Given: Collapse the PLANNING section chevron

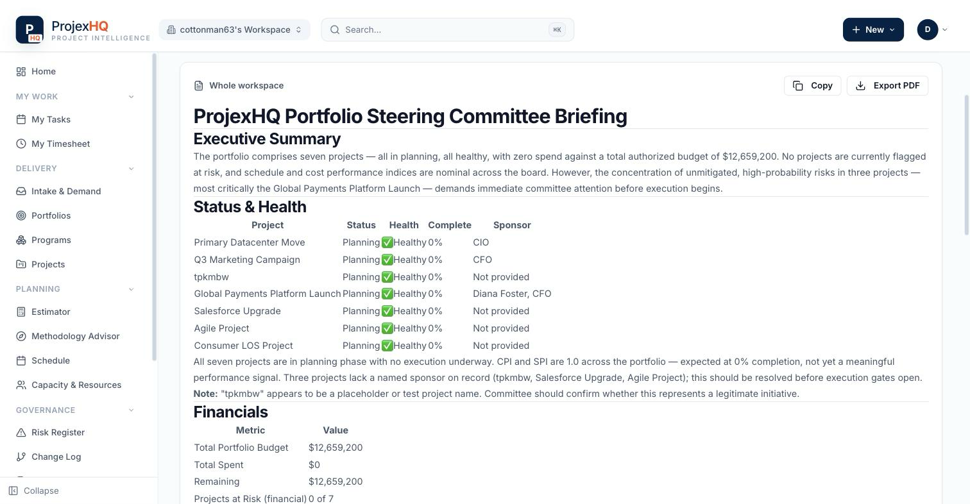Looking at the screenshot, I should pos(131,289).
